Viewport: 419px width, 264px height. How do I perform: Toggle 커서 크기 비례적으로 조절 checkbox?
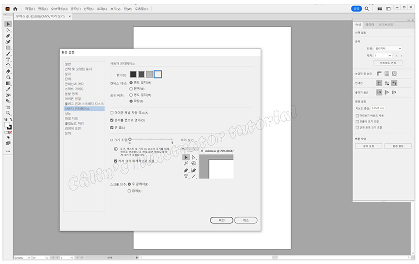(115, 161)
